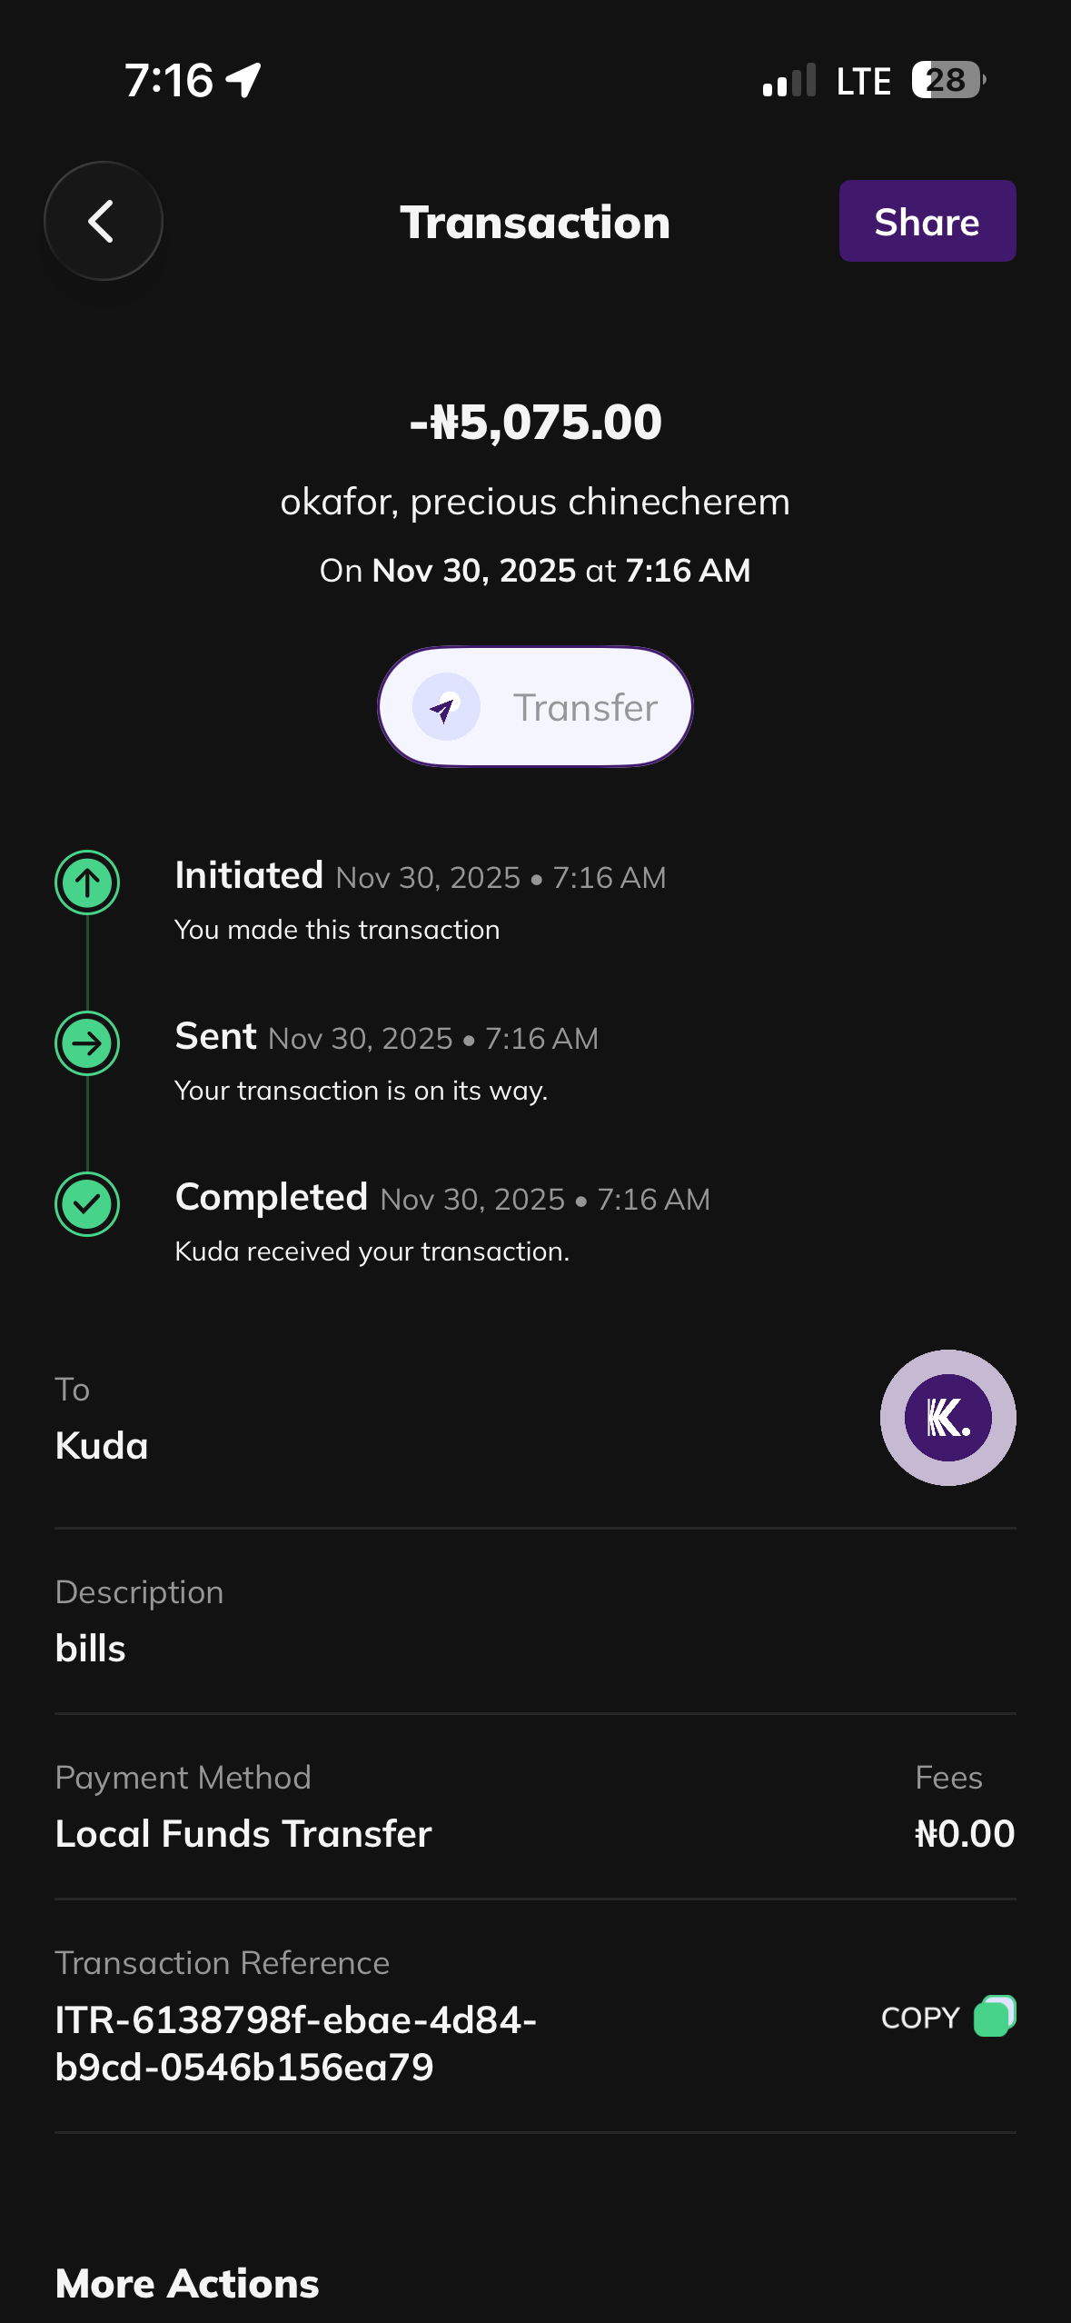Screen dimensions: 1071x2323
Task: Tap the bills description field
Action: [x=90, y=1648]
